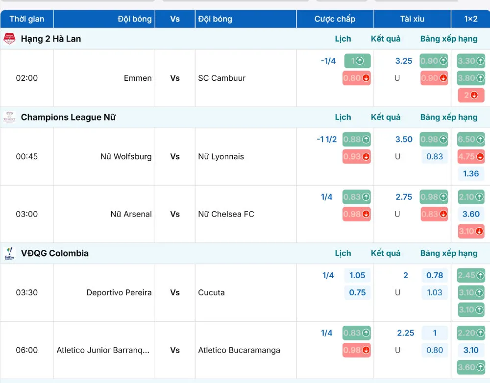Open Kết quả link for Champions League Nữ

pyautogui.click(x=386, y=117)
